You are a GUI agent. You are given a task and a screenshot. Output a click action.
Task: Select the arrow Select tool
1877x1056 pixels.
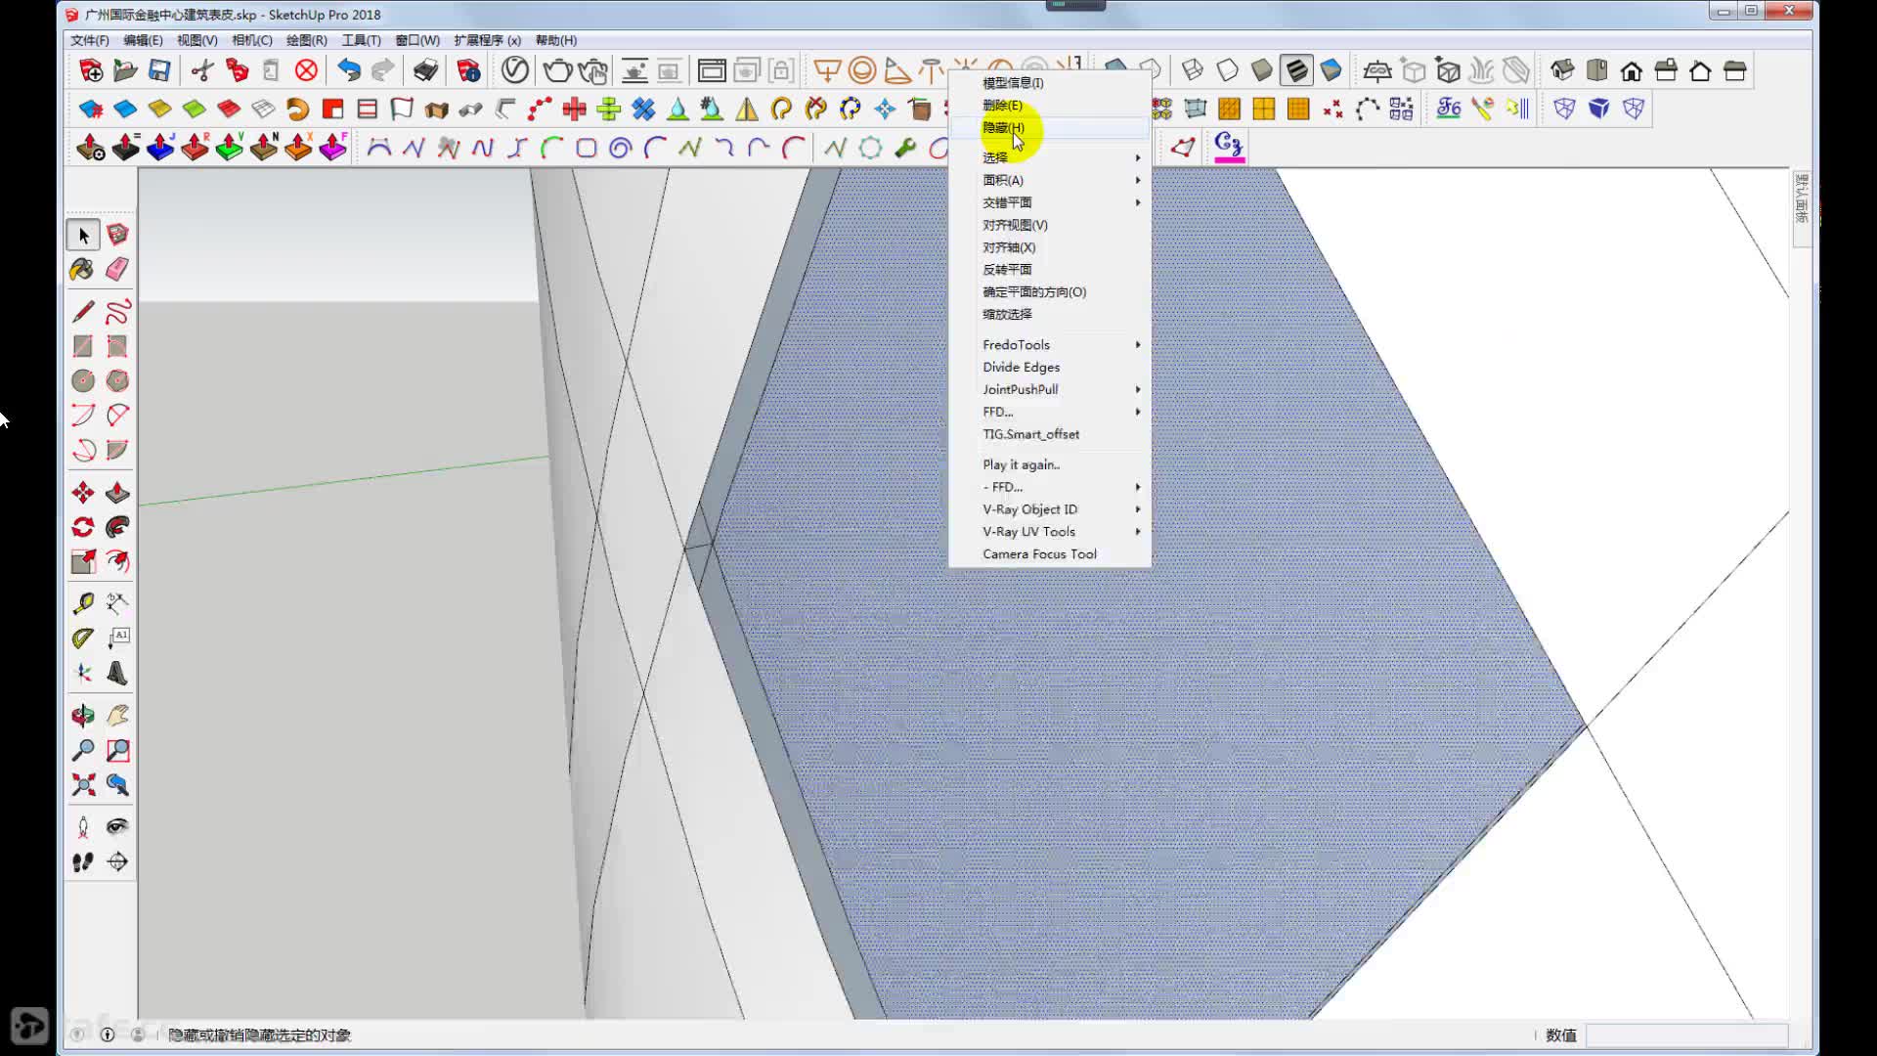point(83,235)
